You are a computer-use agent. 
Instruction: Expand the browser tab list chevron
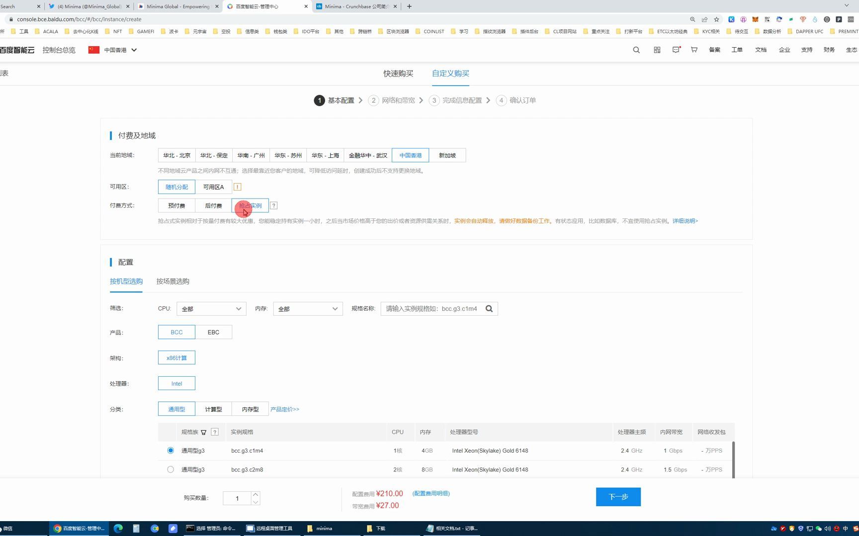coord(847,5)
